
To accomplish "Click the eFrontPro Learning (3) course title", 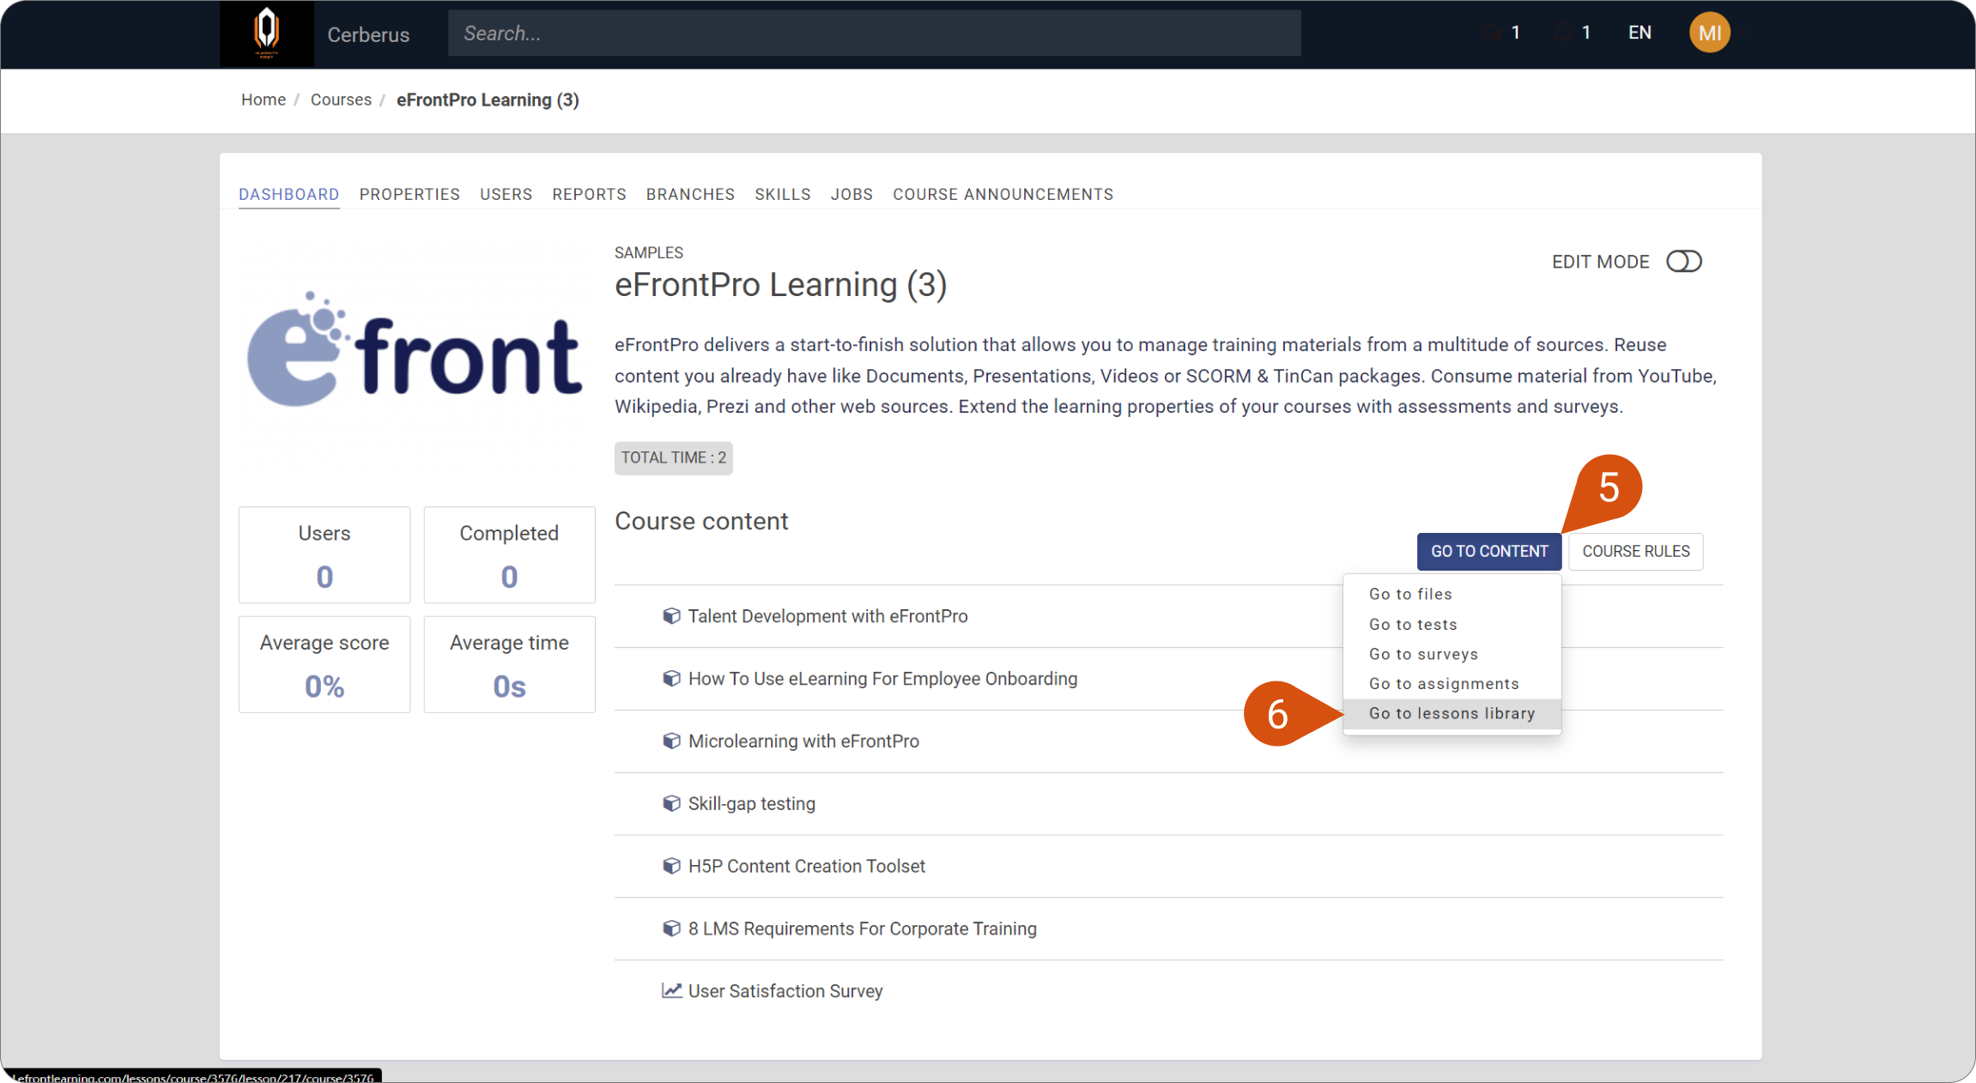I will pyautogui.click(x=780, y=285).
